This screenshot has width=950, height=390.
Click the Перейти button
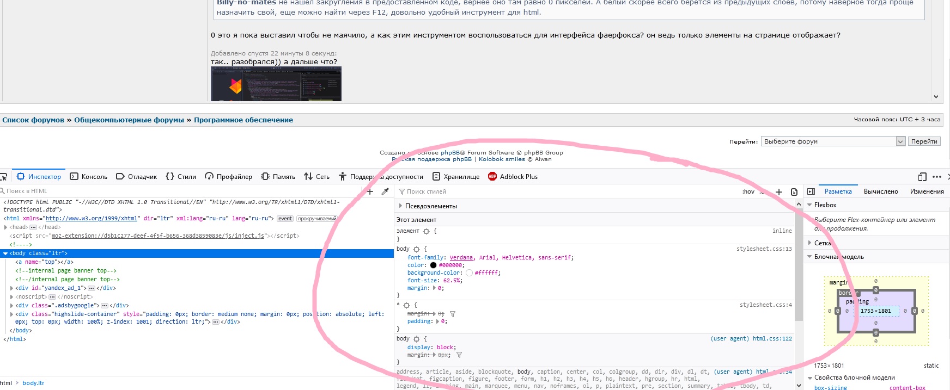pyautogui.click(x=924, y=141)
